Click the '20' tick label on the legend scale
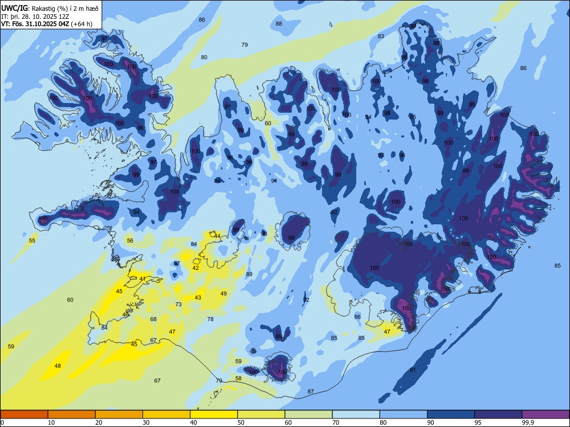The height and width of the screenshot is (427, 570). point(99,422)
